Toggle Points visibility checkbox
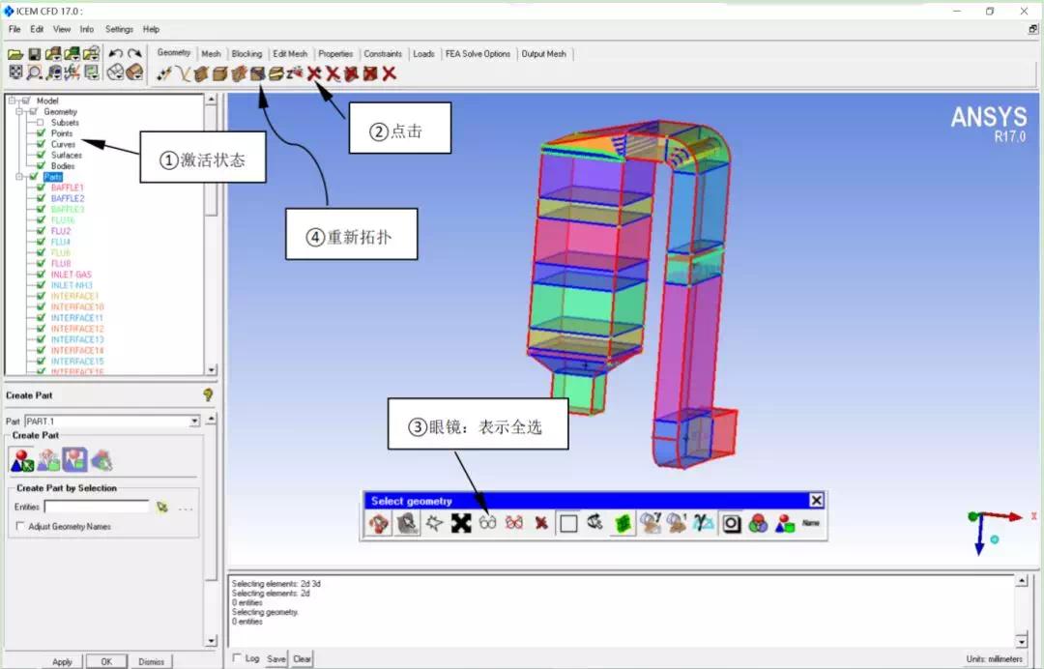Image resolution: width=1044 pixels, height=669 pixels. point(41,133)
